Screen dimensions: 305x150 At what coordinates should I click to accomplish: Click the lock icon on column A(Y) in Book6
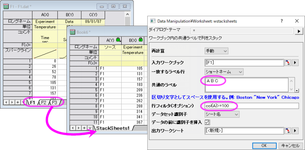118,40
